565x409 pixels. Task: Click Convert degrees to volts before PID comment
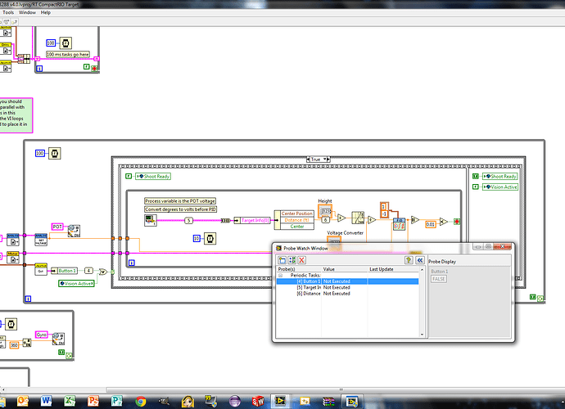pyautogui.click(x=180, y=209)
